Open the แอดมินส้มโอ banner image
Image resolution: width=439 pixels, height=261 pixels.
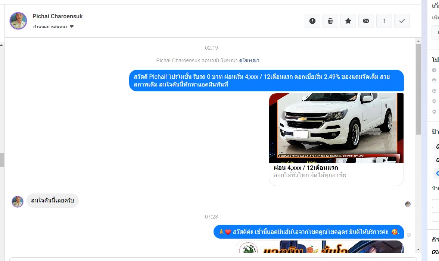click(320, 246)
